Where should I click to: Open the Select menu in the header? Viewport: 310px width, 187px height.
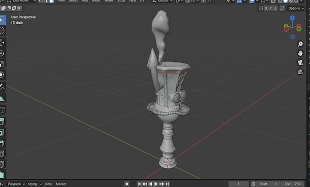[x=73, y=1]
